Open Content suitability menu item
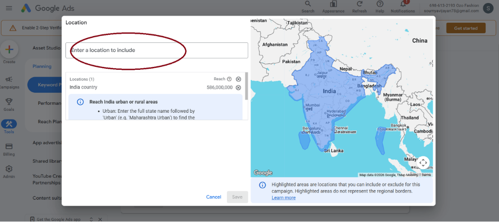This screenshot has height=222, width=499. [x=47, y=198]
